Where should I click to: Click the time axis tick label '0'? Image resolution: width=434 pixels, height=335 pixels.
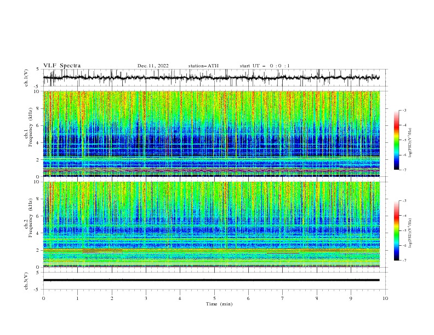[x=43, y=298]
